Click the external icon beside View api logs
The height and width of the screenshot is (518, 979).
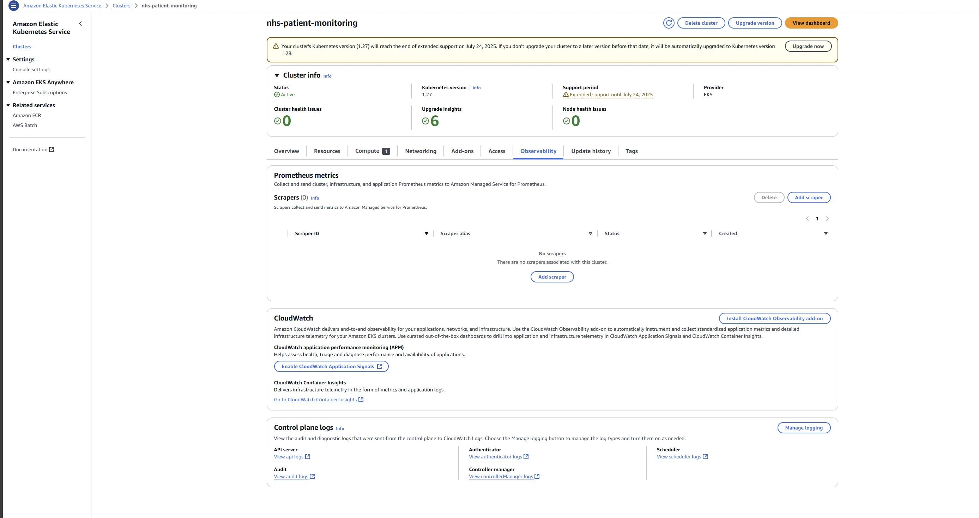pyautogui.click(x=308, y=457)
